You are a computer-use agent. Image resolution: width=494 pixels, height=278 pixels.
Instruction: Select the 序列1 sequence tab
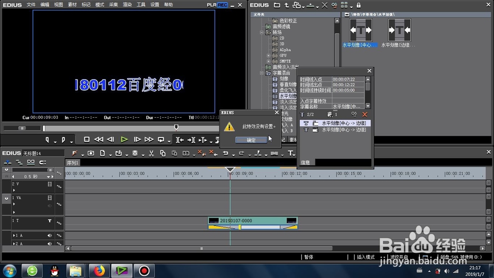[x=73, y=163]
